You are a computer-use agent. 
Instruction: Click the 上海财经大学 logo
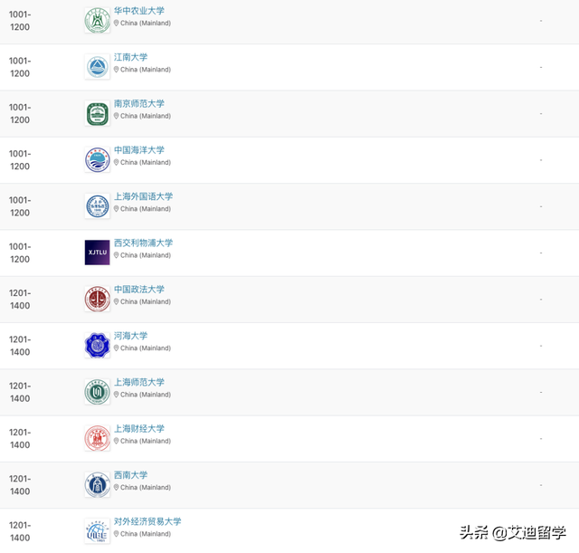(x=97, y=438)
